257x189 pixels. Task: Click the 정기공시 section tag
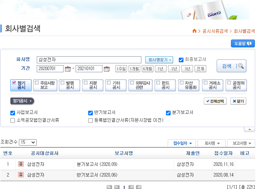tap(22, 101)
